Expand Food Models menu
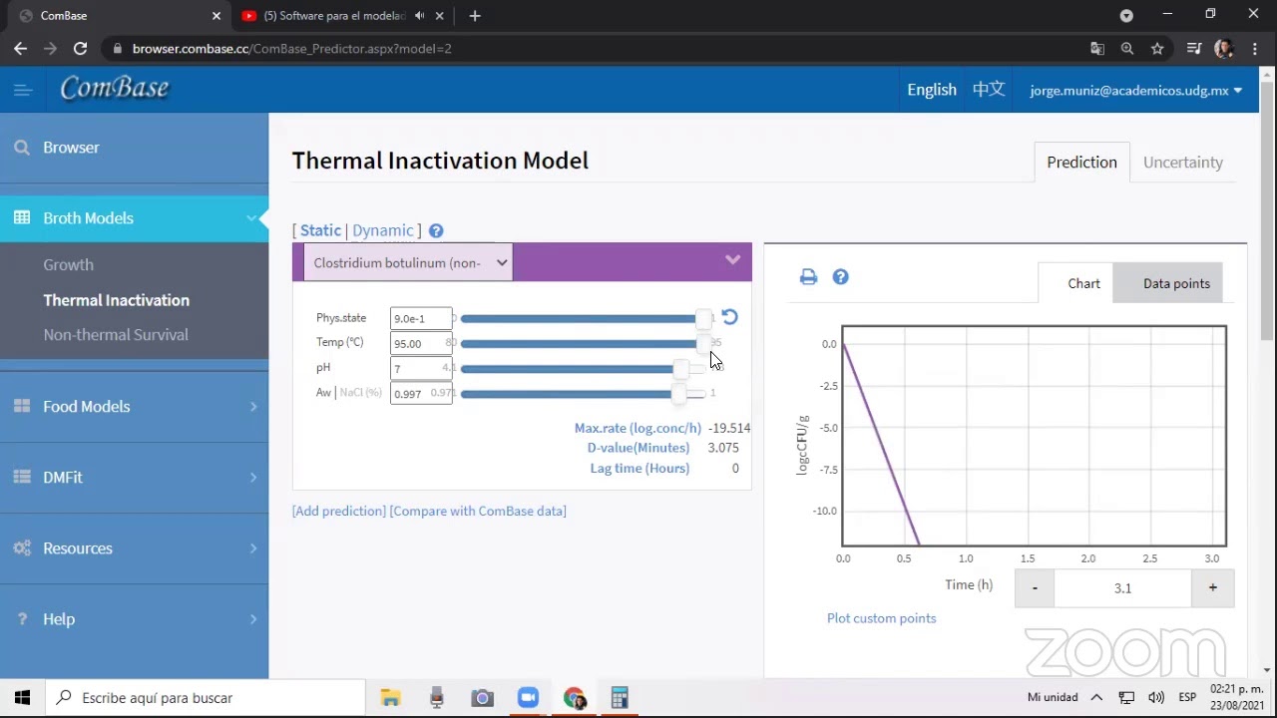 click(x=253, y=406)
